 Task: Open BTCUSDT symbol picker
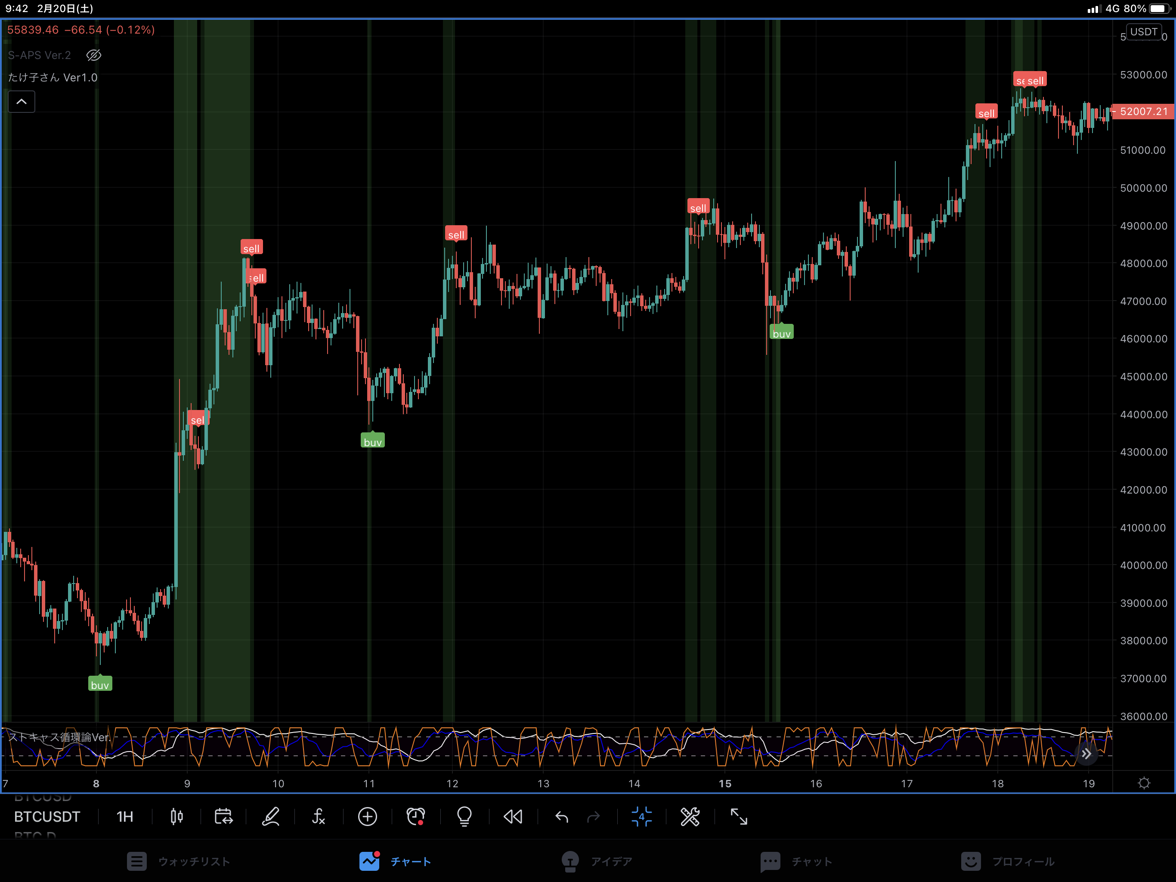click(47, 817)
